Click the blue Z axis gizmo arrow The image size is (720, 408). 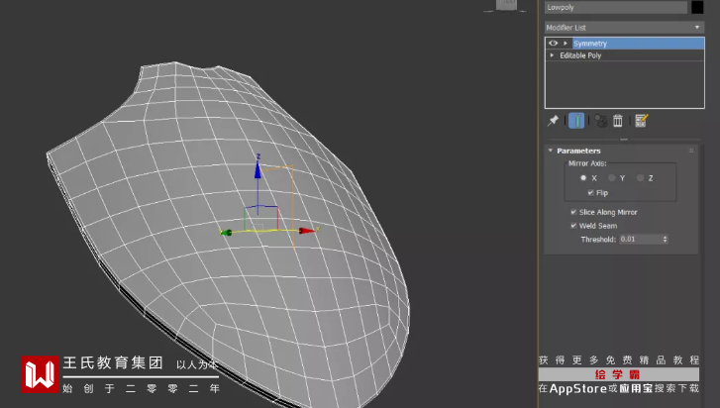click(x=257, y=169)
